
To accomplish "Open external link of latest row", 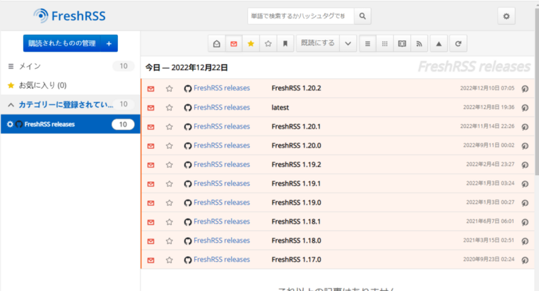I will pos(525,108).
